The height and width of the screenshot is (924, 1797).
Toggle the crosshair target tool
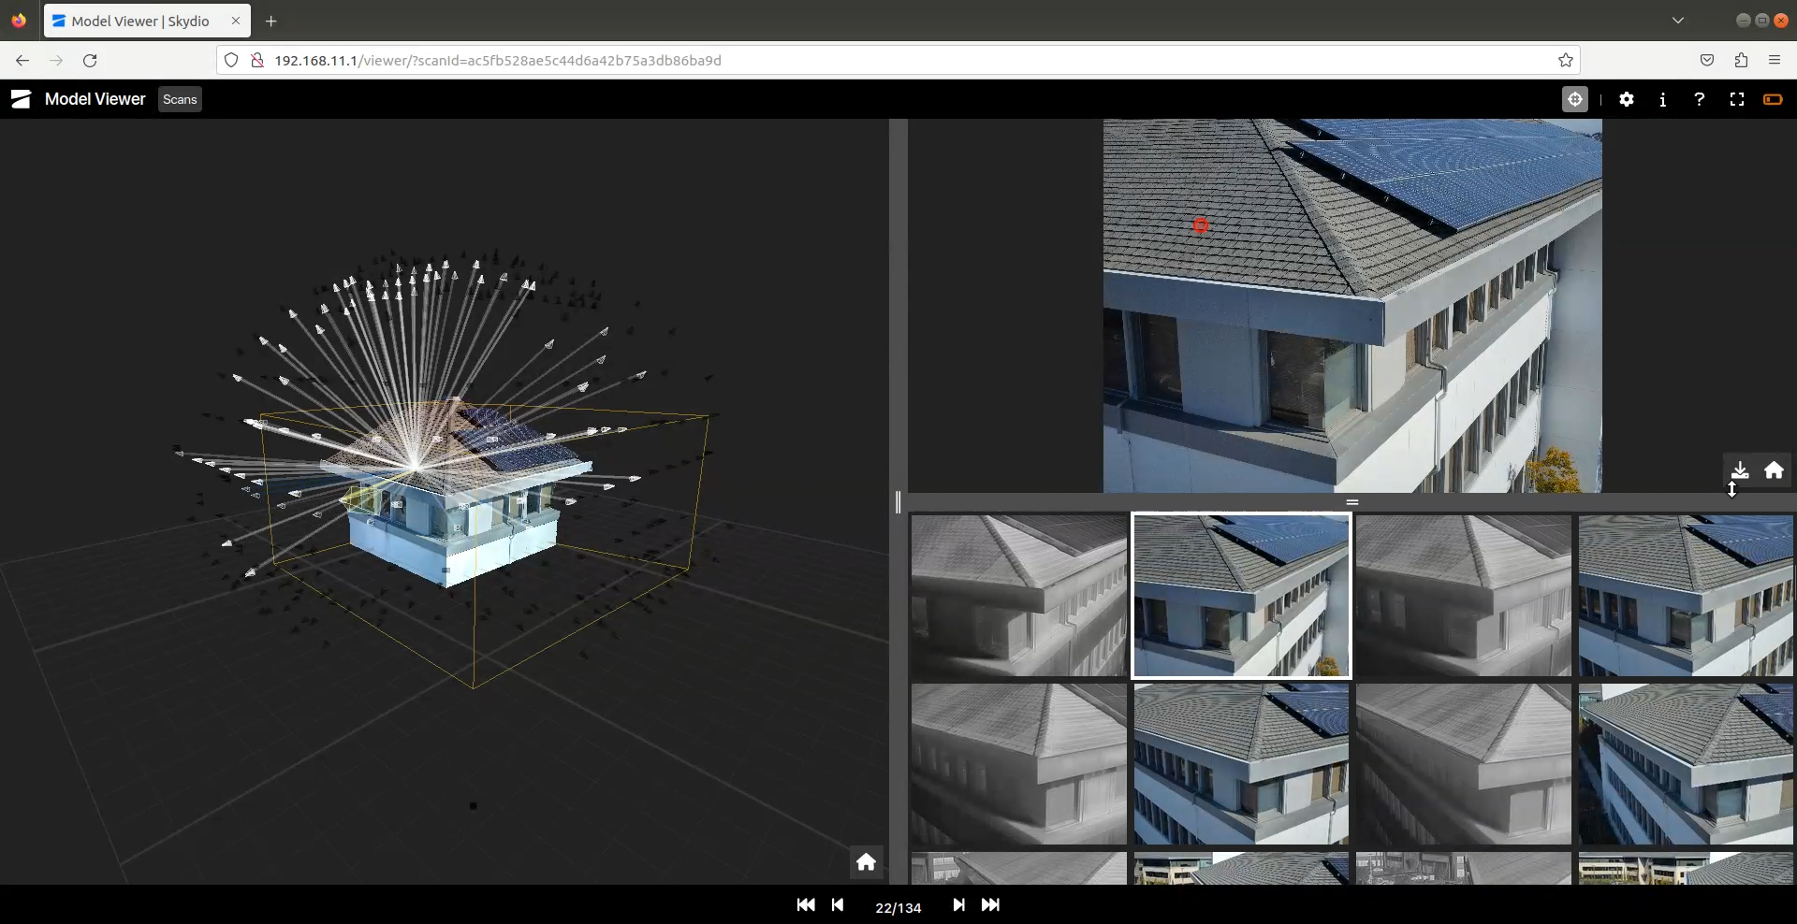(1575, 99)
